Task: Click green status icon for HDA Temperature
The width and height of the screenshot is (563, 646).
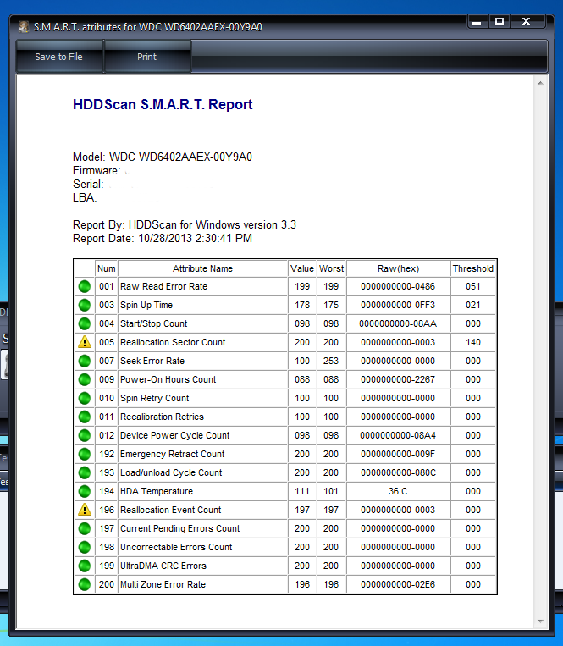Action: (85, 491)
